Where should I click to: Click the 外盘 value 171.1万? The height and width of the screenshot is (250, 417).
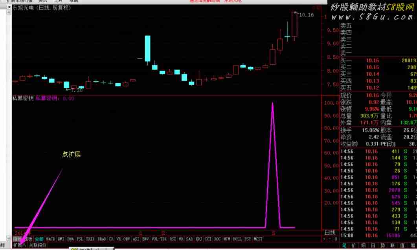369,123
